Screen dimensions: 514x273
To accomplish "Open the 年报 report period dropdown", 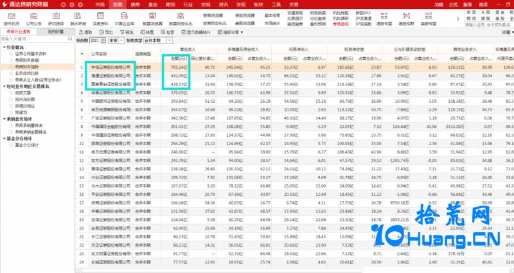I will click(121, 40).
